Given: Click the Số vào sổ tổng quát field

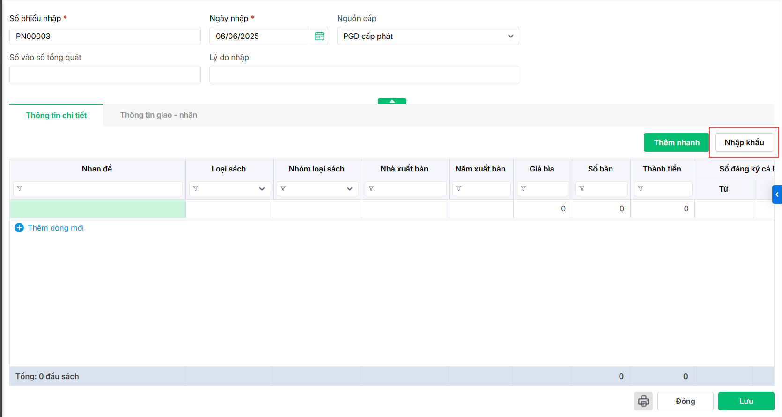Looking at the screenshot, I should pos(105,75).
